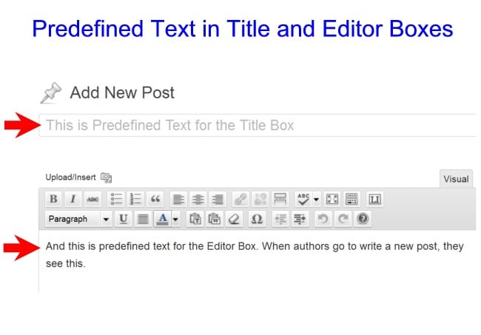Screen dimensions: 481x335
Task: Toggle the kitchen sink toolbar row
Action: coord(351,199)
